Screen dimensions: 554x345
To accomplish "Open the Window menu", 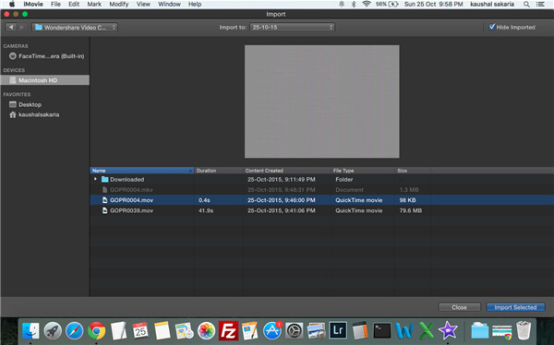I will 169,5.
